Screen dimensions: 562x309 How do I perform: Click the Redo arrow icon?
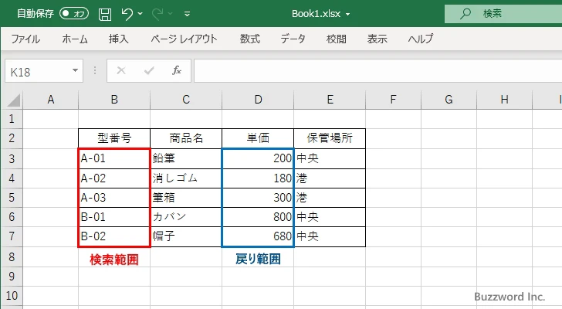(157, 14)
